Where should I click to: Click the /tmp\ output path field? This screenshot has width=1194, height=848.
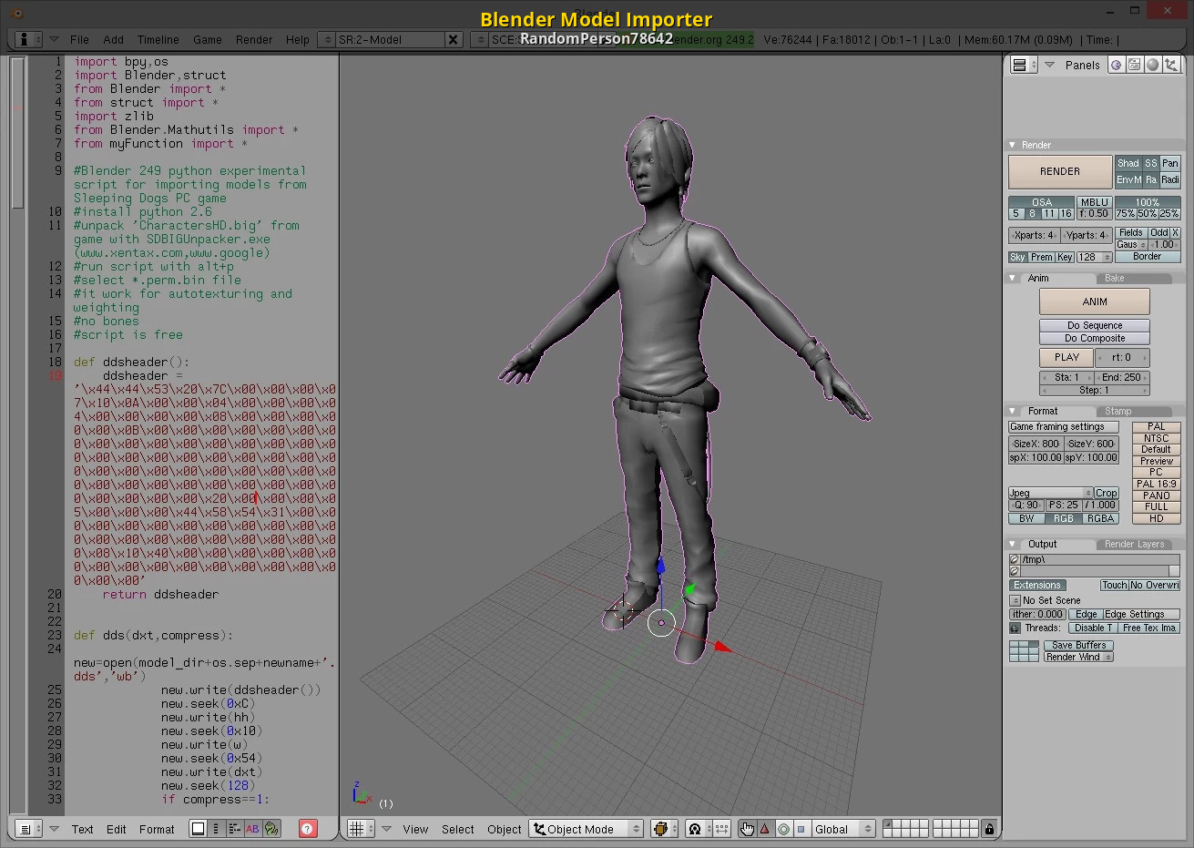1099,559
